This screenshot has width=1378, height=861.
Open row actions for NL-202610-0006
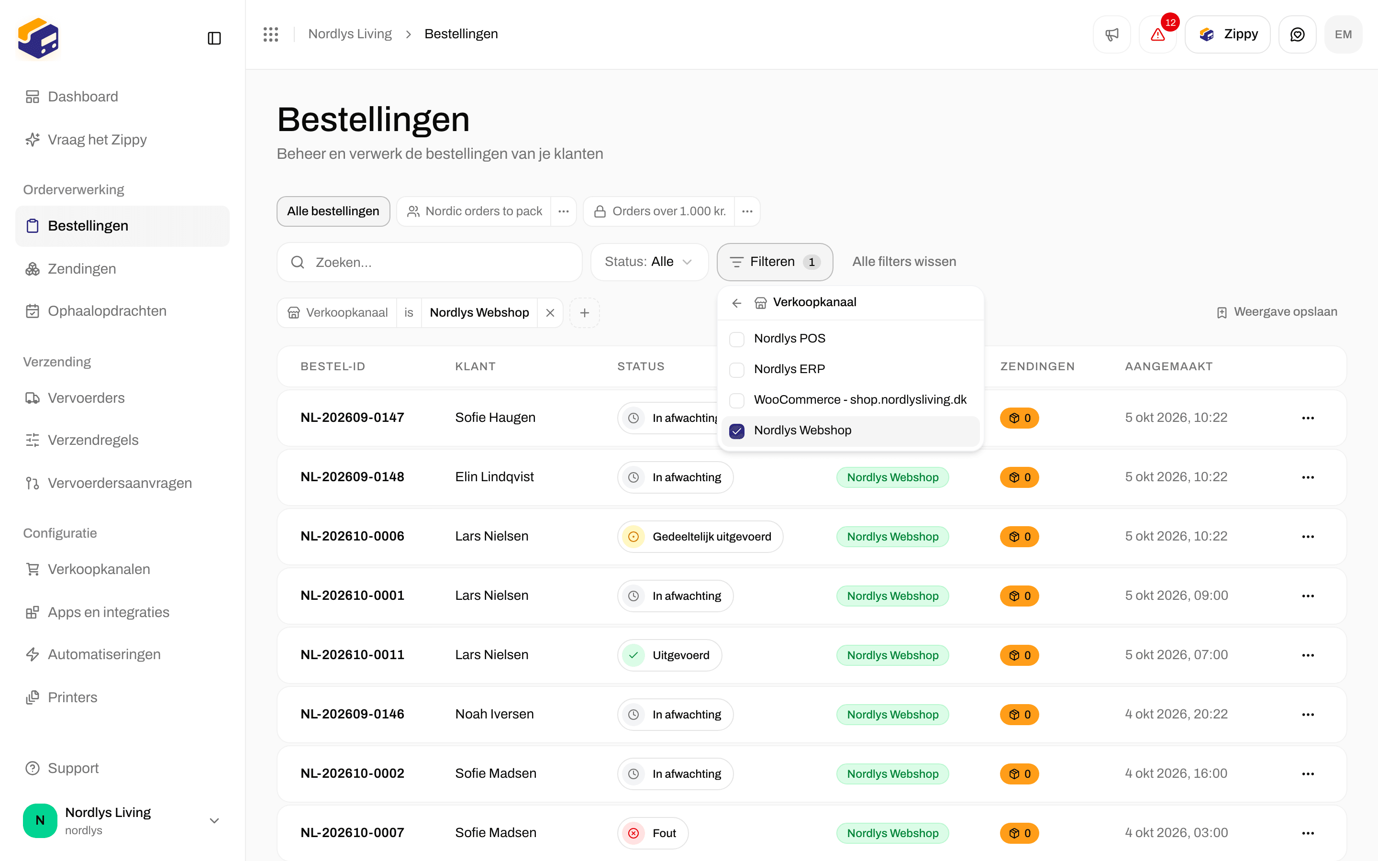click(x=1308, y=536)
